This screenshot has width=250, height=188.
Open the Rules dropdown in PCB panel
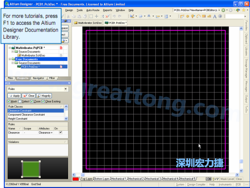66,89
